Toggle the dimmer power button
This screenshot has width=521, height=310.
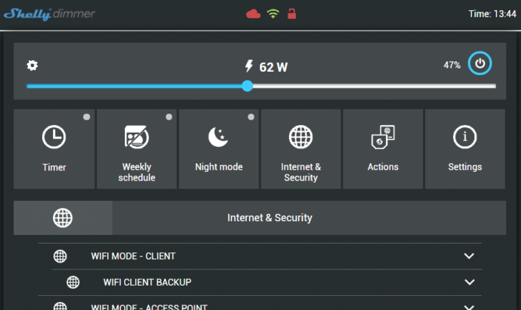[x=480, y=64]
